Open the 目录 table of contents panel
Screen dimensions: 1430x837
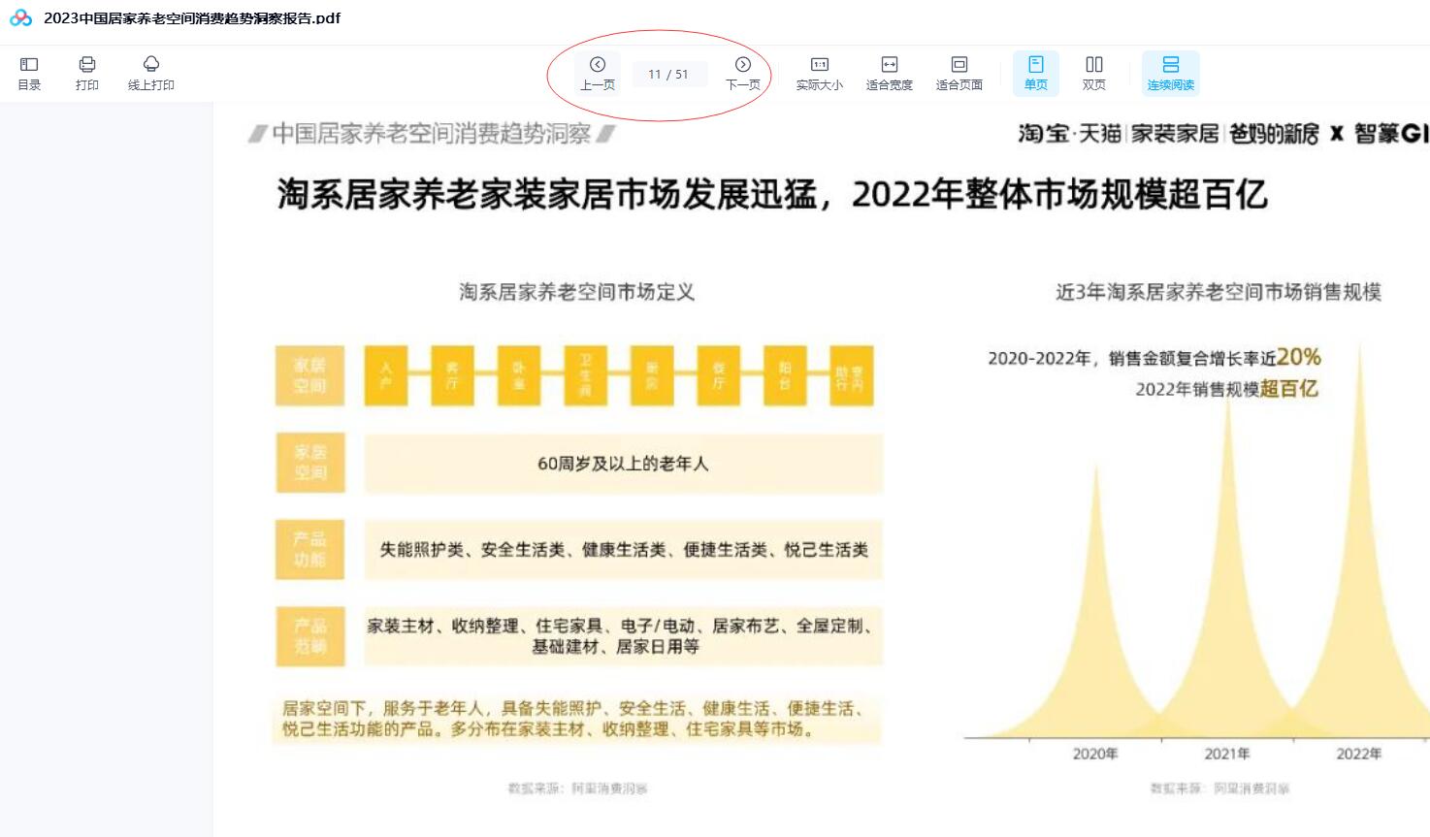tap(29, 73)
